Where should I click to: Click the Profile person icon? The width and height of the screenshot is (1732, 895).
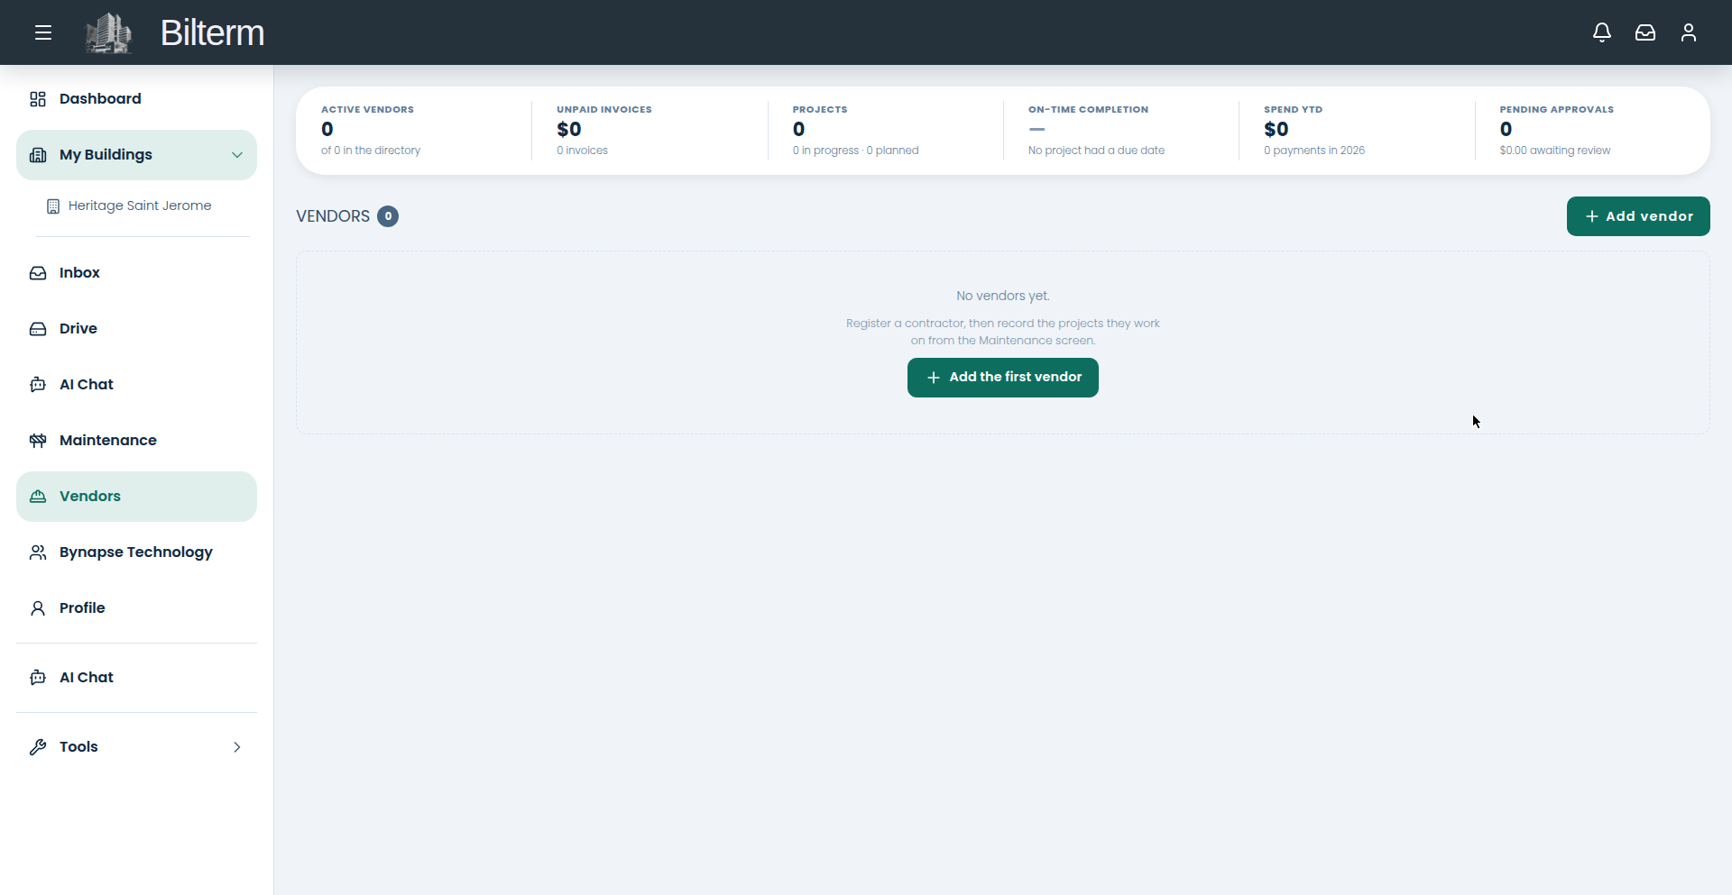38,608
